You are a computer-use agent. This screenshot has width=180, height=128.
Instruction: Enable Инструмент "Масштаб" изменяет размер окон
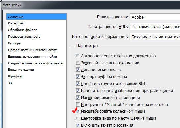(78, 105)
